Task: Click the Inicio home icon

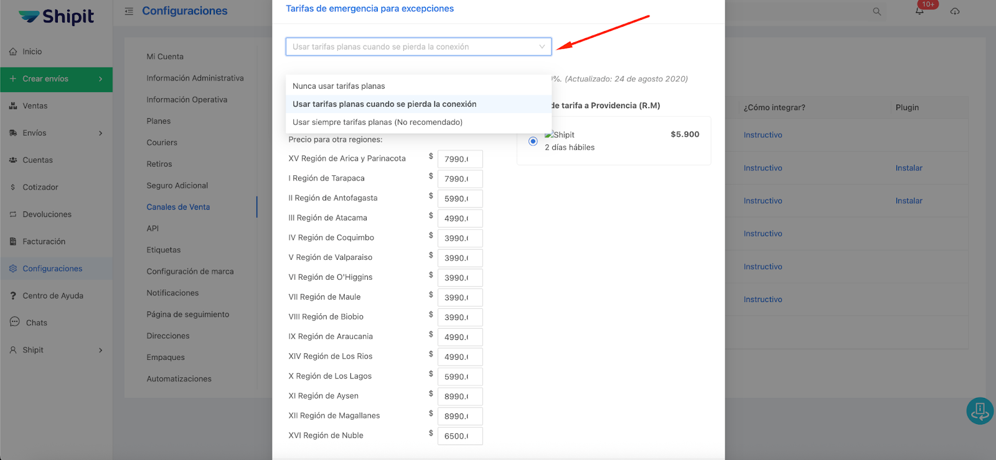Action: point(13,52)
